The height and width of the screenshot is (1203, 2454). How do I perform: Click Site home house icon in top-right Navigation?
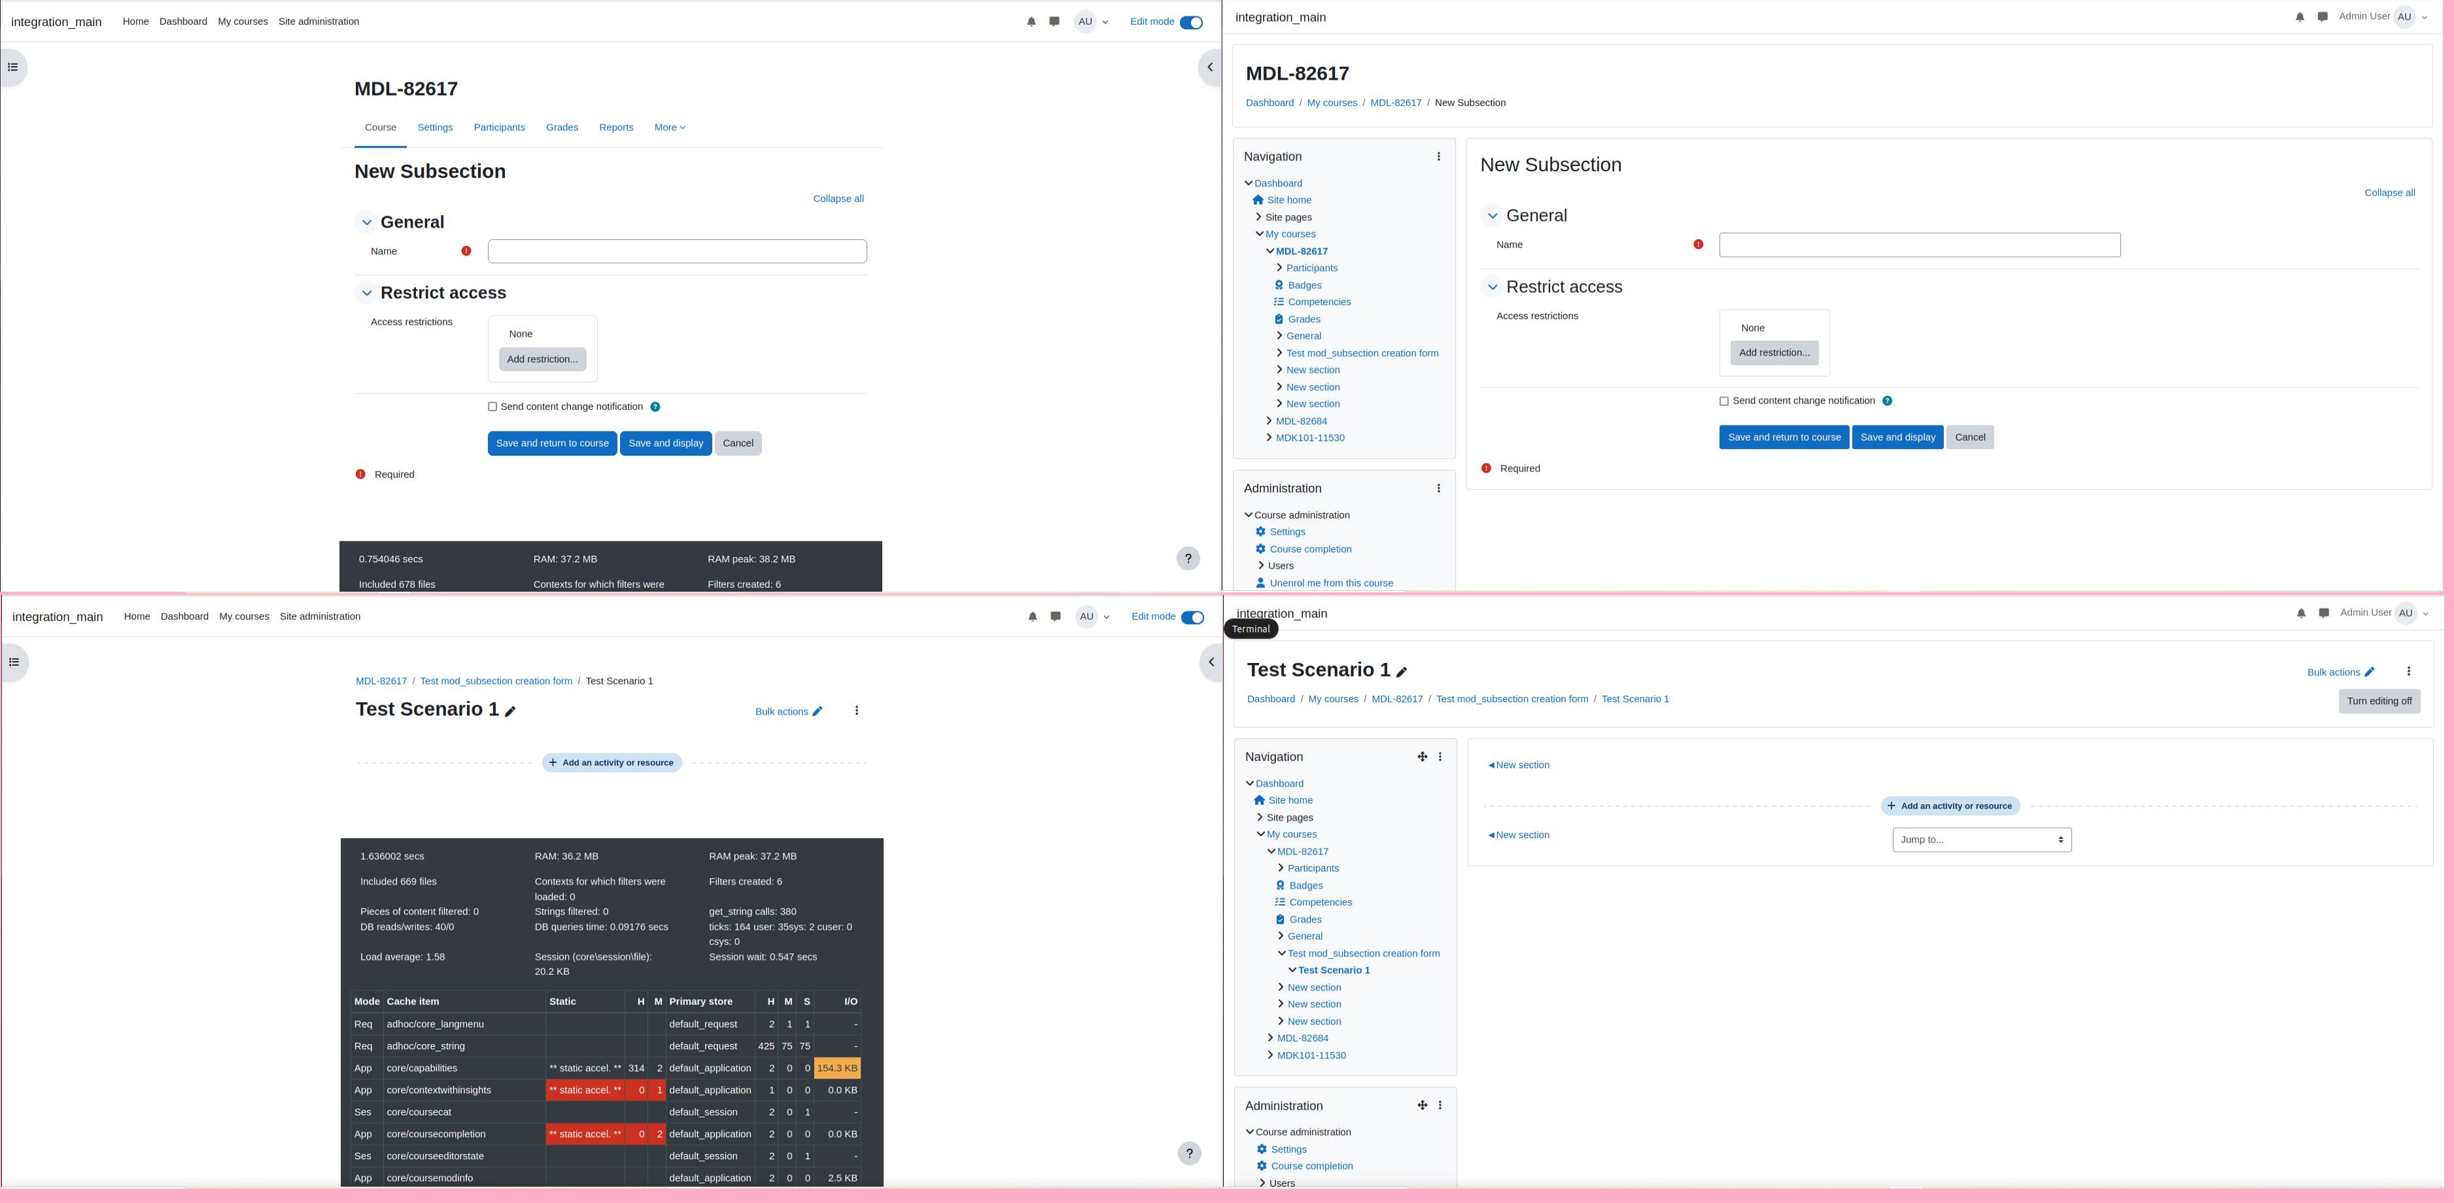[1258, 200]
